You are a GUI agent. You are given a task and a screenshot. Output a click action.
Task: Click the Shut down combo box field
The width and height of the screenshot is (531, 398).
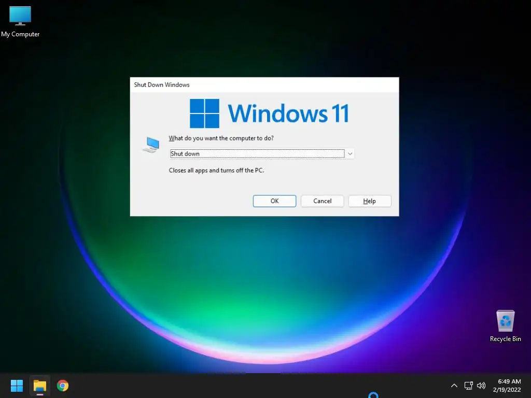click(261, 153)
